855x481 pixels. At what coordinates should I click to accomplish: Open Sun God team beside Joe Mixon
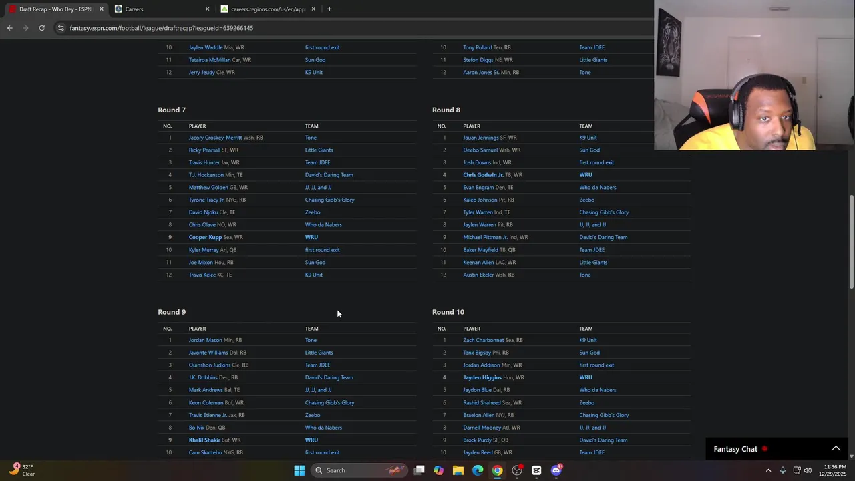tap(315, 263)
